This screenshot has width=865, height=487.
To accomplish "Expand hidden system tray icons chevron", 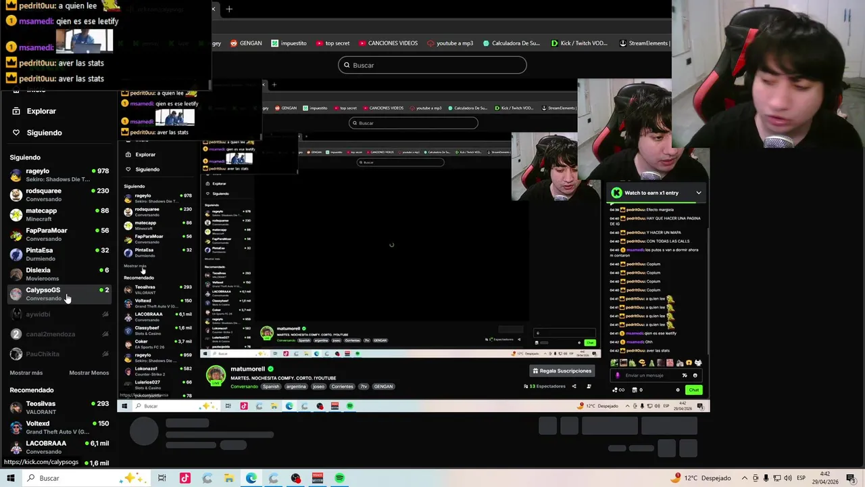I will pyautogui.click(x=745, y=478).
